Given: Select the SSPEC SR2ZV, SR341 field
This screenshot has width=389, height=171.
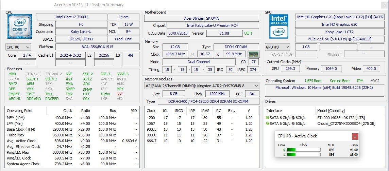Looking at the screenshot, I should coord(81,39).
